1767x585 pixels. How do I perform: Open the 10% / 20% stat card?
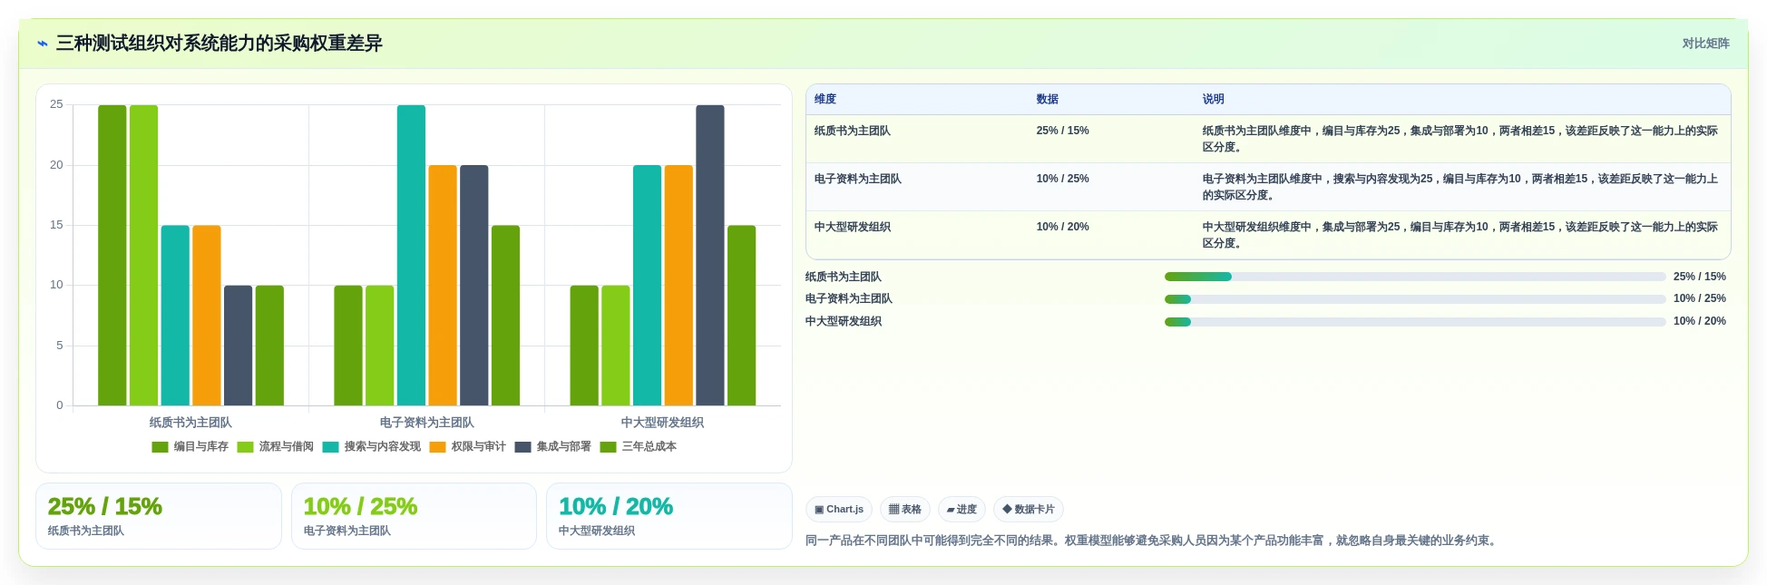(669, 516)
